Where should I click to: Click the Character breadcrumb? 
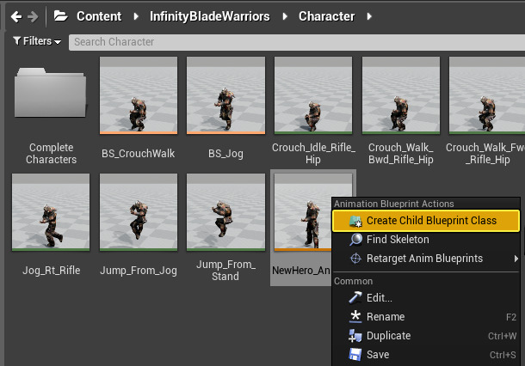326,16
